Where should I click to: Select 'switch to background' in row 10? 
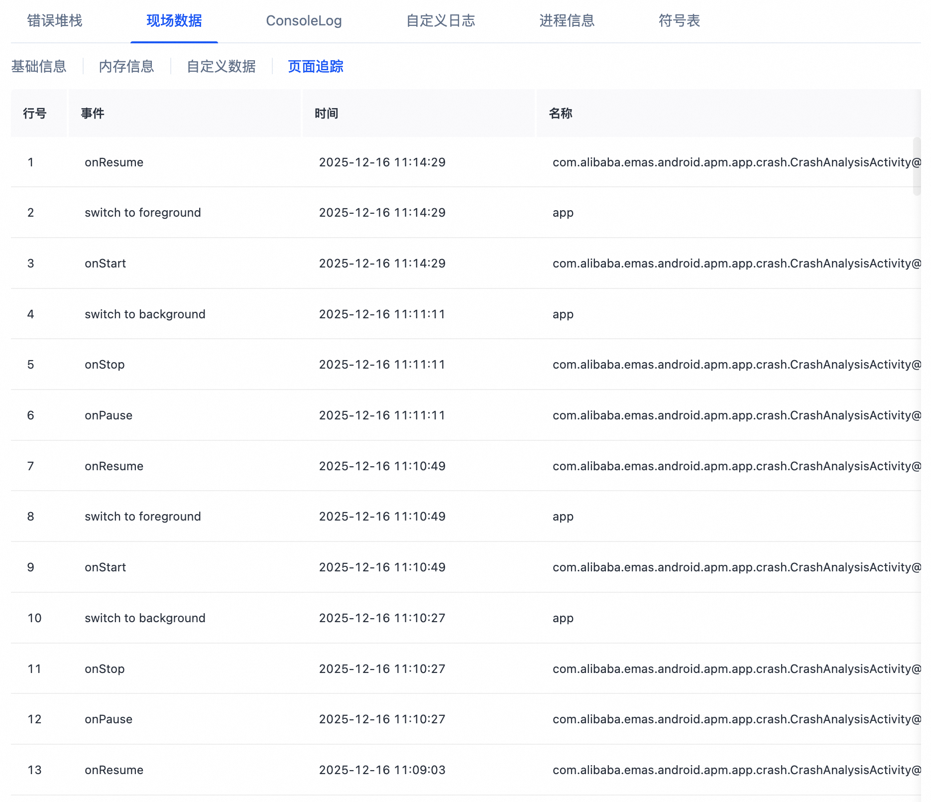145,618
